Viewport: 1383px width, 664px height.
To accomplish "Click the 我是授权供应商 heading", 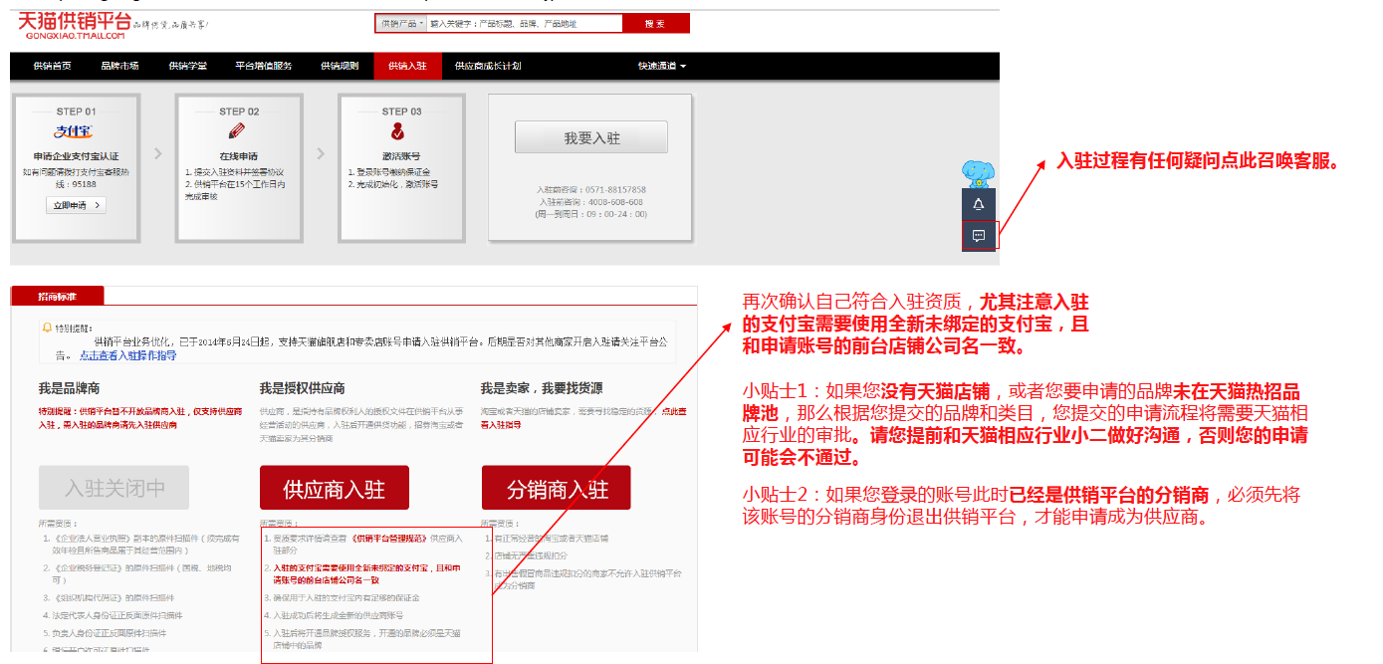I will (x=303, y=389).
